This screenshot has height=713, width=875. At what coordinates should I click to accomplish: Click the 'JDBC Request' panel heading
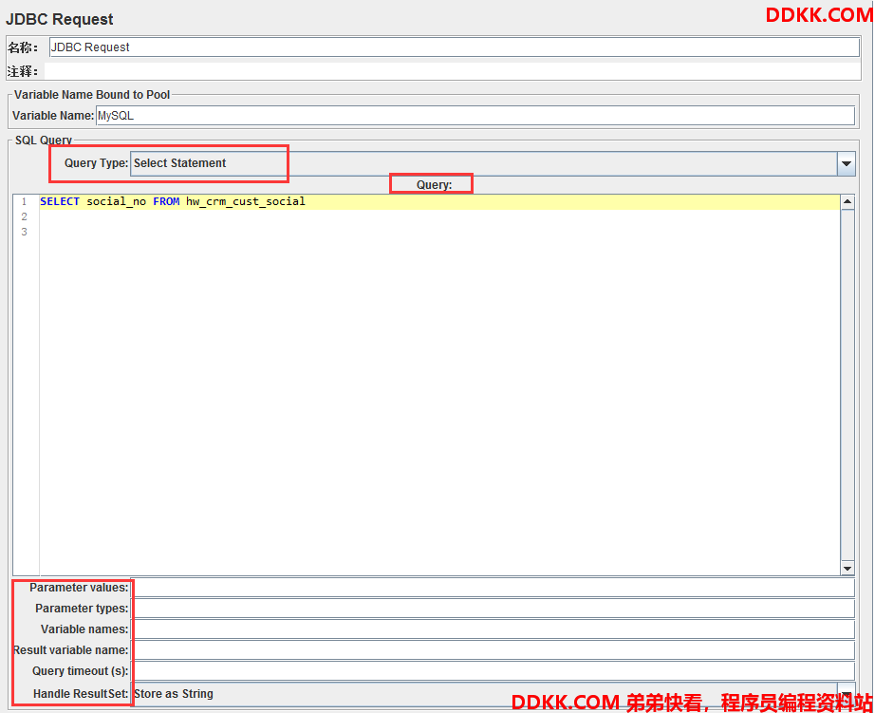click(x=59, y=19)
